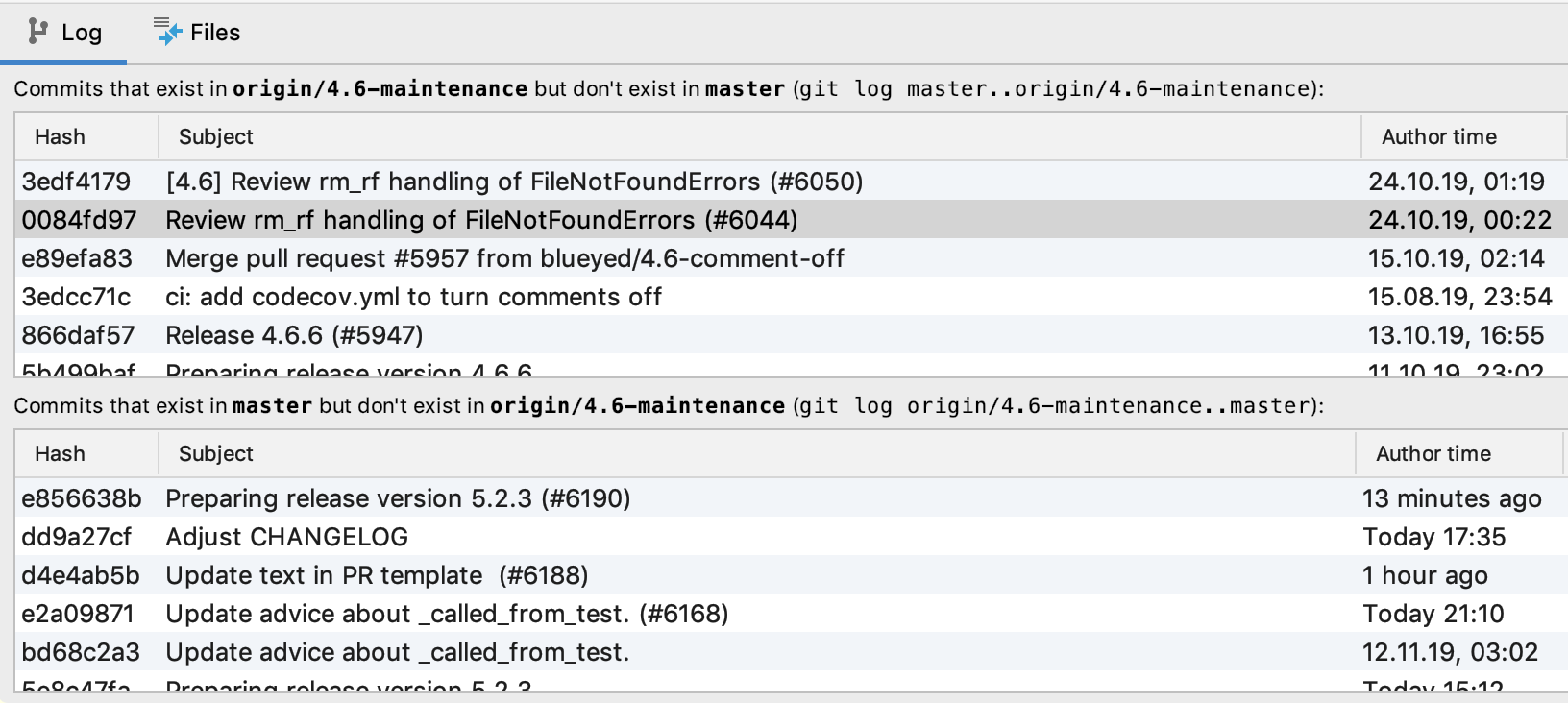Sort top table by Hash column
This screenshot has width=1568, height=703.
[x=60, y=137]
